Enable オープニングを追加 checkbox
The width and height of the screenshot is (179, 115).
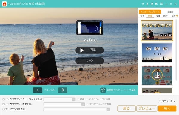point(4,109)
